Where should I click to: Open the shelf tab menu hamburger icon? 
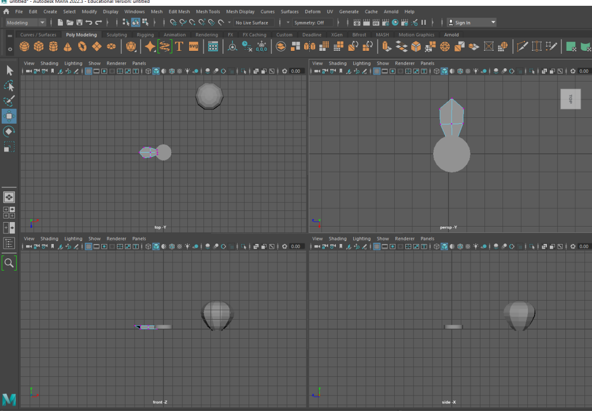pos(10,35)
